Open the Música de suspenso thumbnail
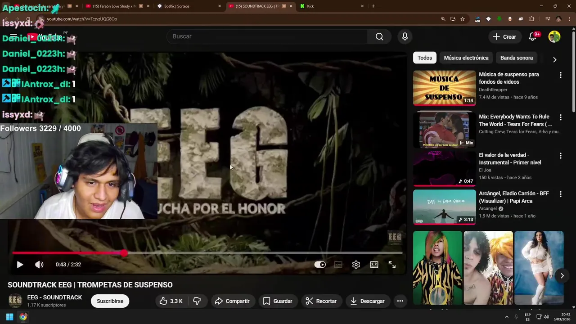 tap(444, 88)
